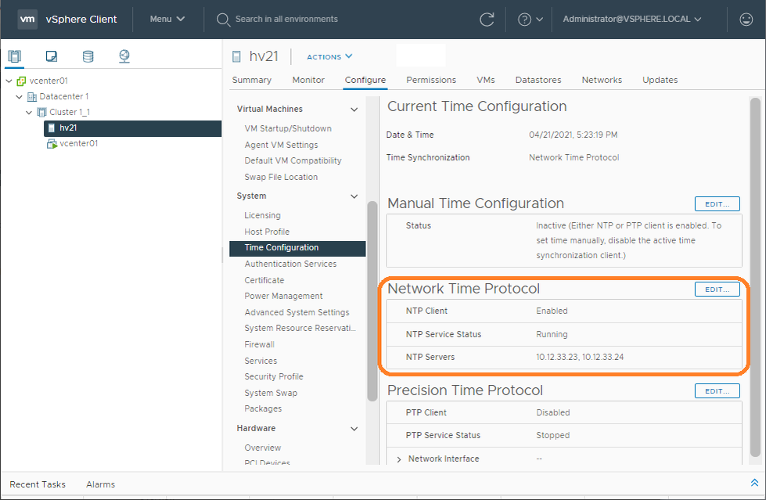766x500 pixels.
Task: Open the Licensing settings
Action: (262, 215)
